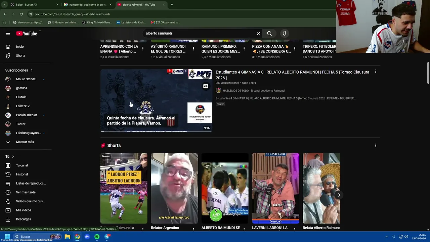Click the address bar URL
Screen dimensions: 430x242
point(73,14)
